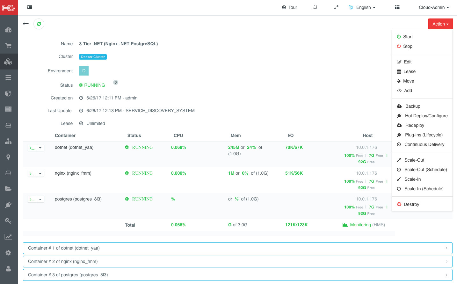
Task: Open the dotnet container actions caret
Action: [x=40, y=148]
